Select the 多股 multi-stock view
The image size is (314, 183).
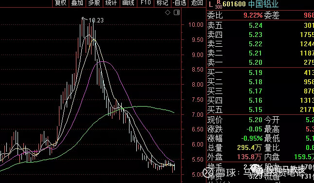94,3
